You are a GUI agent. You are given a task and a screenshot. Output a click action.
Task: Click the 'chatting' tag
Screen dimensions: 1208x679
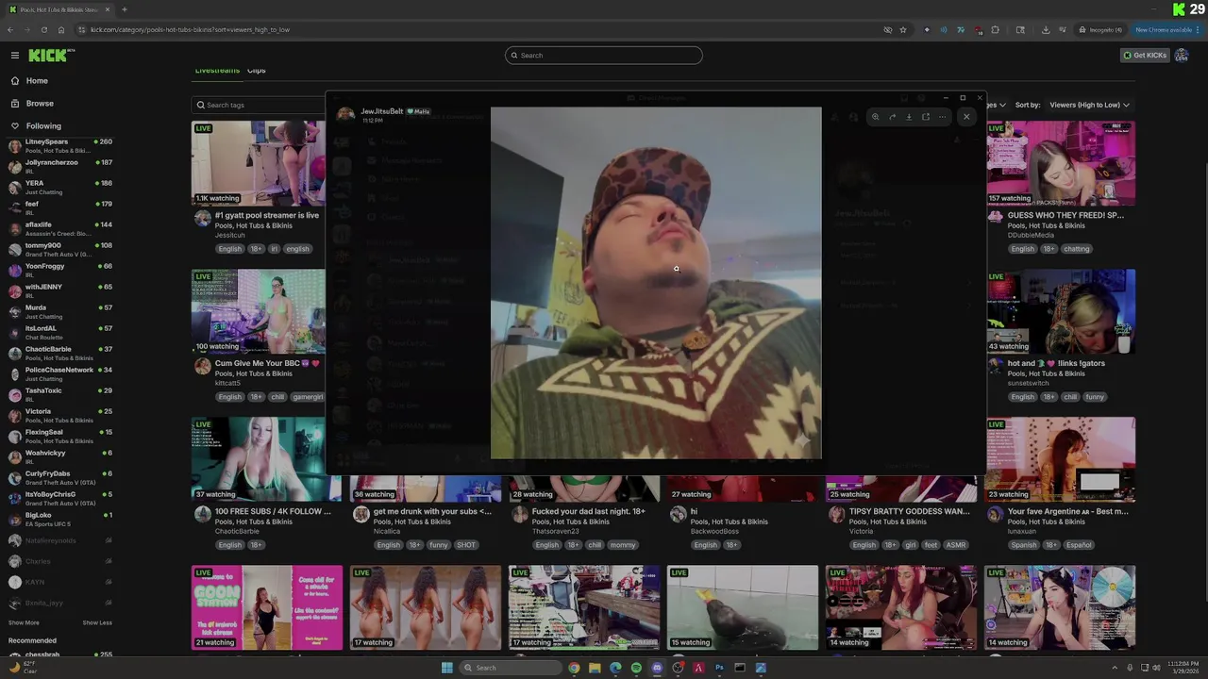click(x=1077, y=249)
